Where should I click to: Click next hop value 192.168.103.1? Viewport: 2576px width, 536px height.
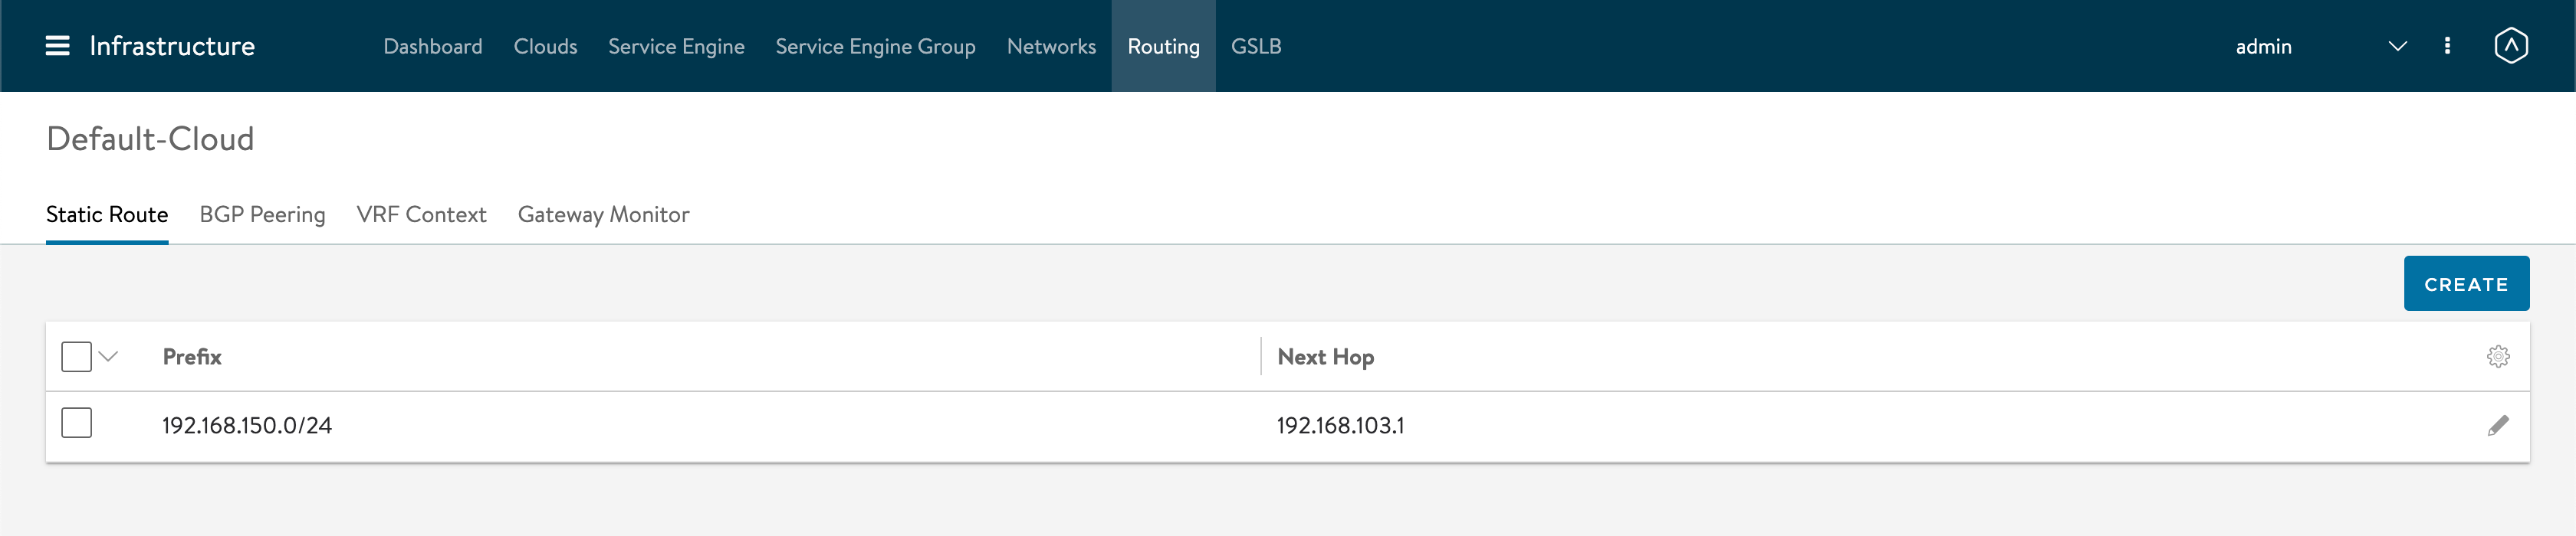pyautogui.click(x=1340, y=425)
